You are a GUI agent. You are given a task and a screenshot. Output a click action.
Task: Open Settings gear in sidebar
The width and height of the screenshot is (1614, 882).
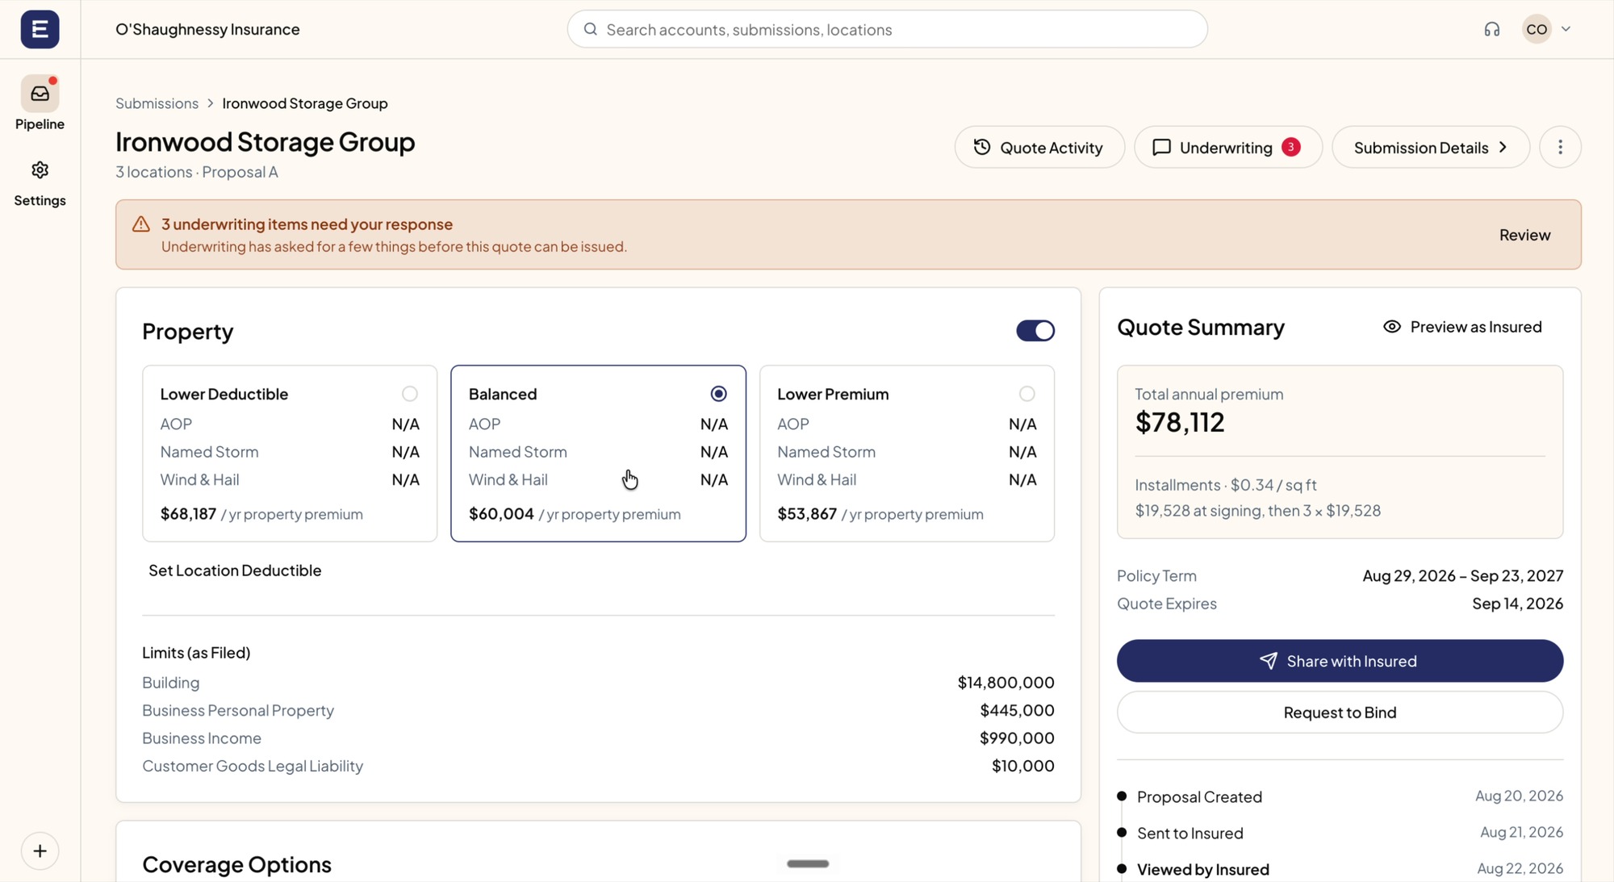pyautogui.click(x=40, y=170)
